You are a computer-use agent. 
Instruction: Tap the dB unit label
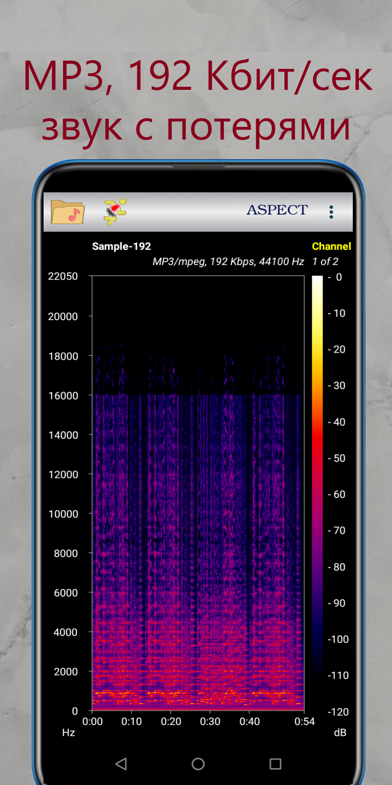point(340,733)
